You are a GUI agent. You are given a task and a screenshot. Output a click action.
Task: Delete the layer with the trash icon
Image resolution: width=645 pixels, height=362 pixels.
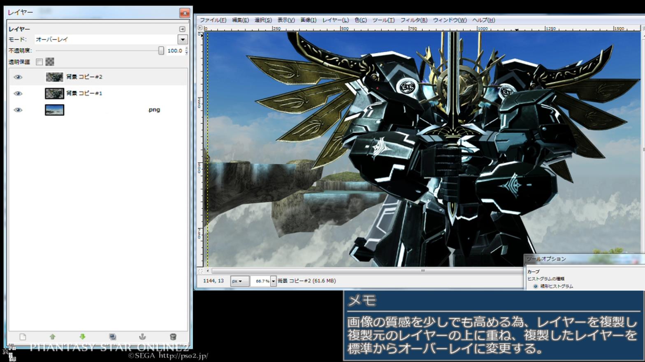pyautogui.click(x=173, y=337)
